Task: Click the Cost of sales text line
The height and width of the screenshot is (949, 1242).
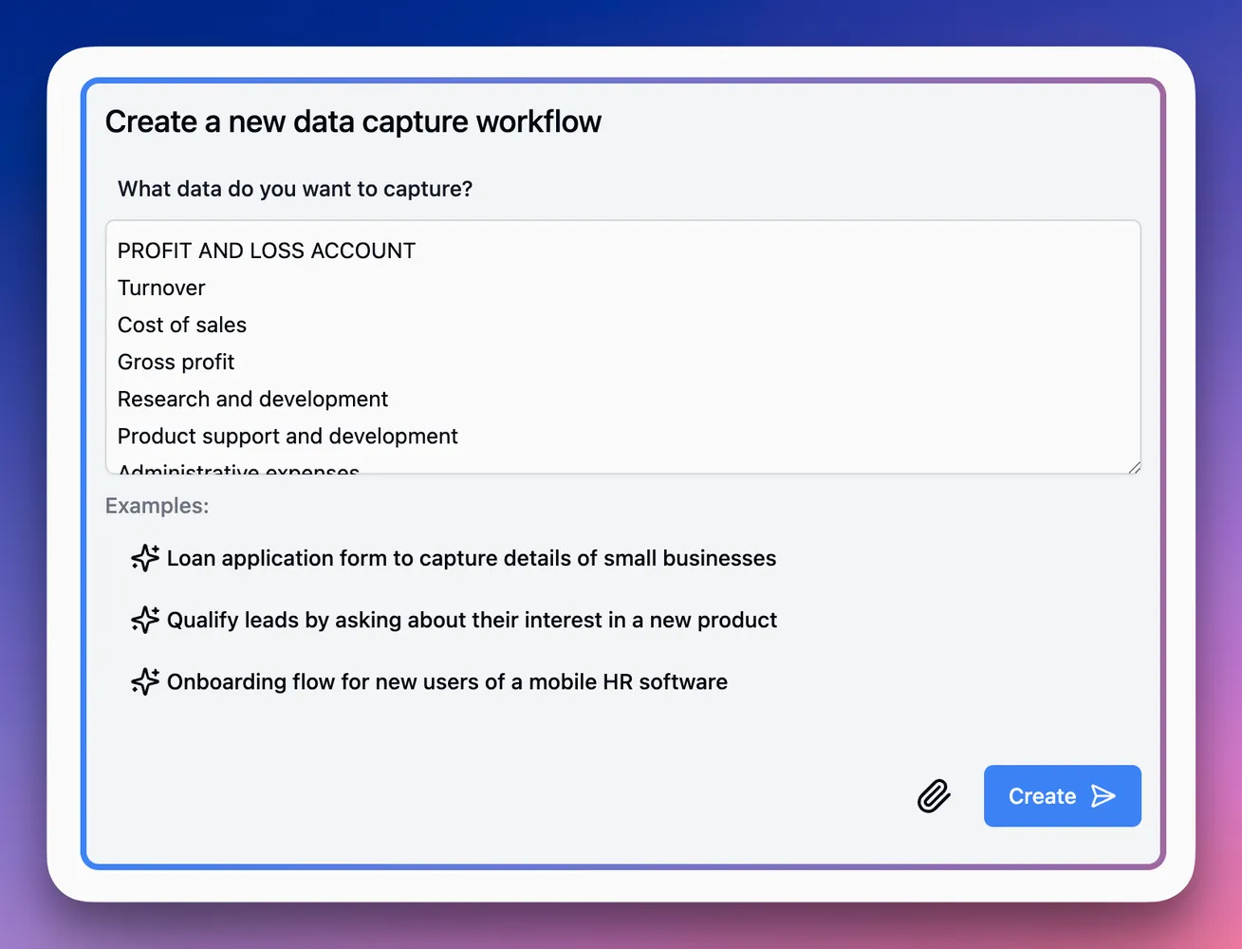Action: click(x=181, y=325)
